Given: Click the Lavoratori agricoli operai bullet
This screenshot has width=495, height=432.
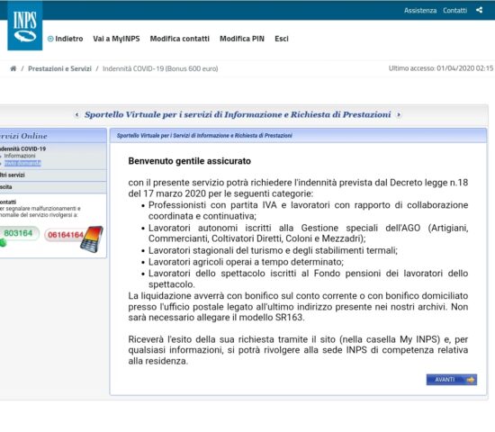Looking at the screenshot, I should tap(246, 262).
